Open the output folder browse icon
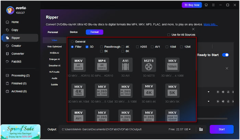The image size is (240, 140). [201, 129]
